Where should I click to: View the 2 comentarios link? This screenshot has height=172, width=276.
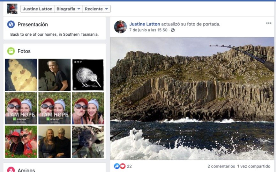click(221, 166)
